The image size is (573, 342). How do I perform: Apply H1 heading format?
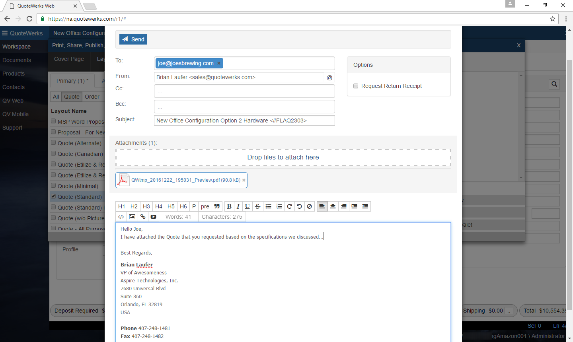point(122,206)
